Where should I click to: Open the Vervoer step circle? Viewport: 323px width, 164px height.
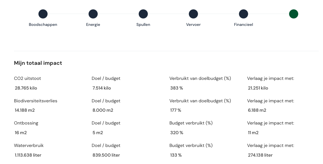click(193, 14)
